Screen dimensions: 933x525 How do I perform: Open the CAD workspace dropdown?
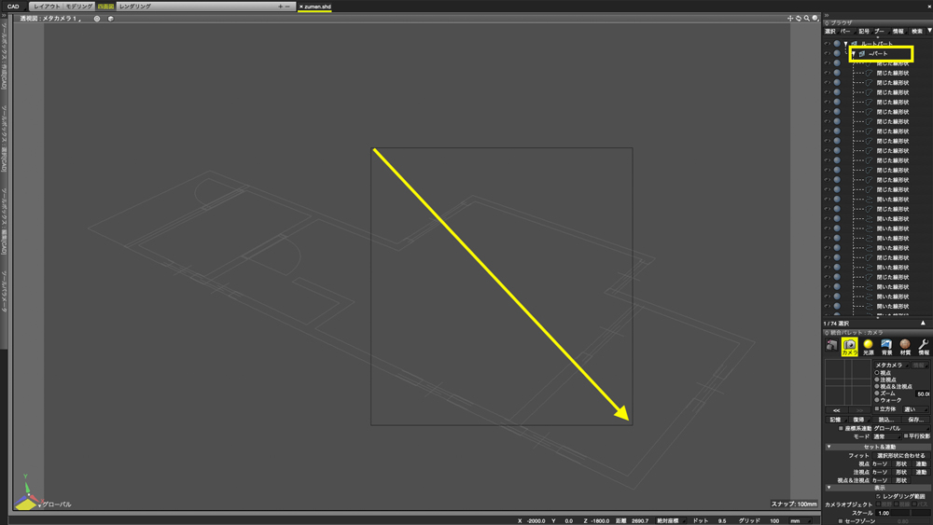coord(14,7)
